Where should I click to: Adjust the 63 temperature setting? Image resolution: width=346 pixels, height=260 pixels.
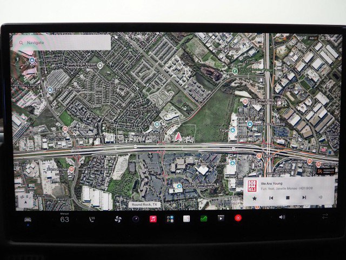[65, 219]
